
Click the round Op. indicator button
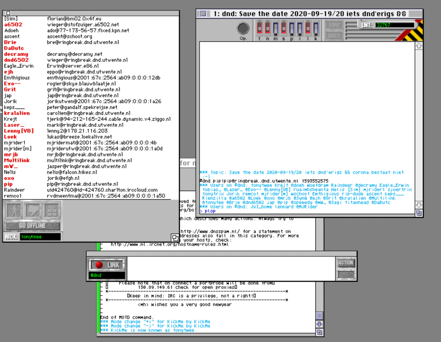(x=243, y=28)
